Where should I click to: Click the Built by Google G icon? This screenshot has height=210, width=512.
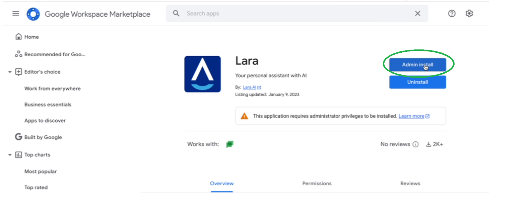19,137
